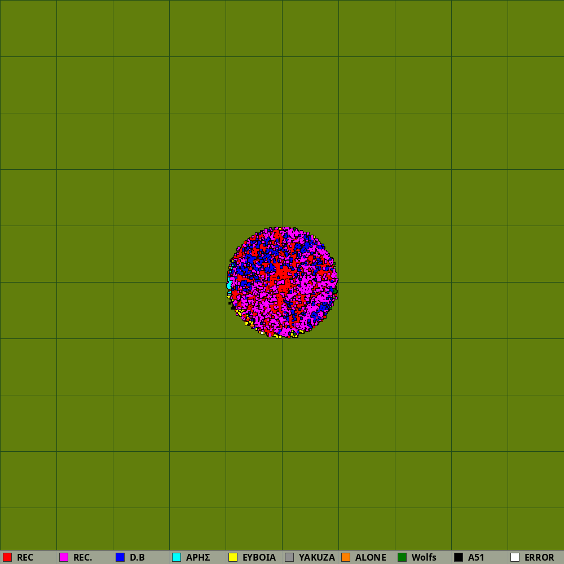Select the yellow ΕΥΒΟΙΑ legend swatch
Viewport: 564px width, 564px height.
[x=233, y=557]
